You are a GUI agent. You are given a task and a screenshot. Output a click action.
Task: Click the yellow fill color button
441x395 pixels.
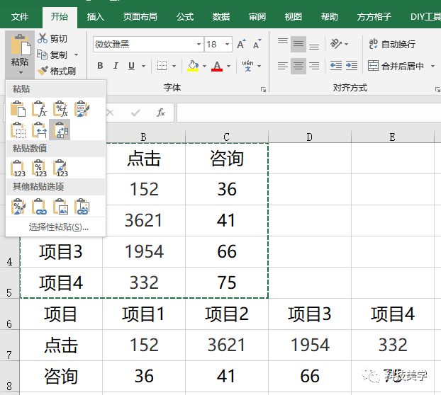(x=192, y=66)
